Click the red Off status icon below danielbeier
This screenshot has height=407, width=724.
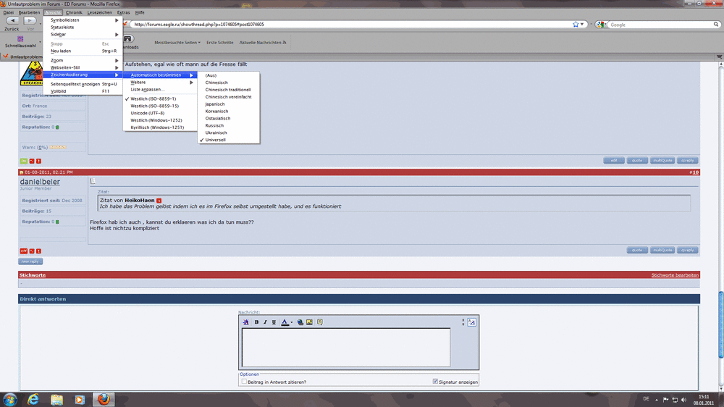click(x=24, y=251)
